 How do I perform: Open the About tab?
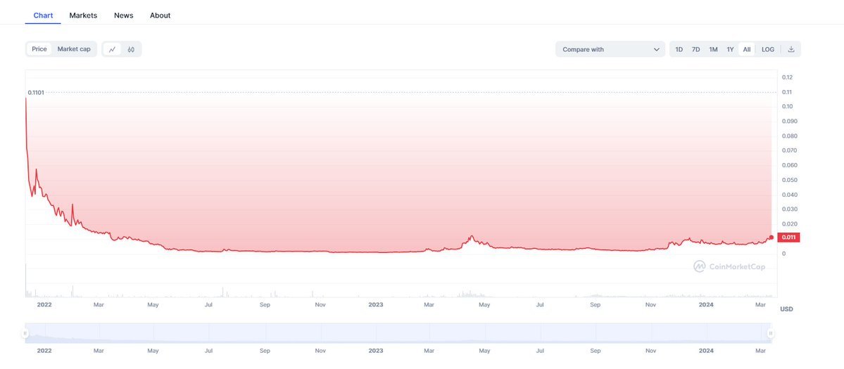click(x=160, y=15)
